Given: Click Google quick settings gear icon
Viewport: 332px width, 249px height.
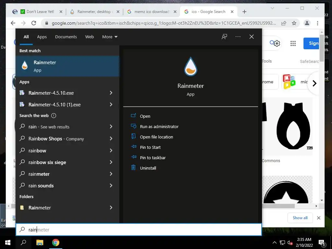Looking at the screenshot, I should tap(277, 43).
